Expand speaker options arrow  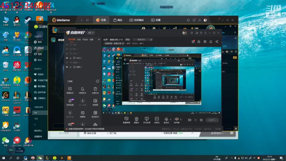point(181,119)
